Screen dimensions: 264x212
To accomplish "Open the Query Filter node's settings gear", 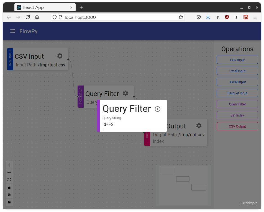I will (125, 94).
